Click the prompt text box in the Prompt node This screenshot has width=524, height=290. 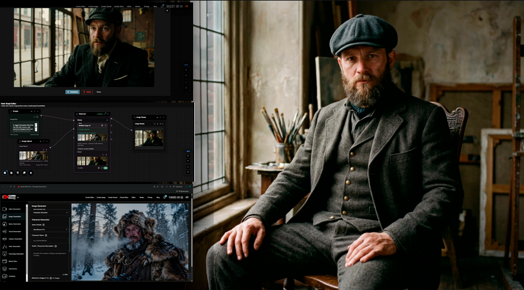click(x=24, y=126)
